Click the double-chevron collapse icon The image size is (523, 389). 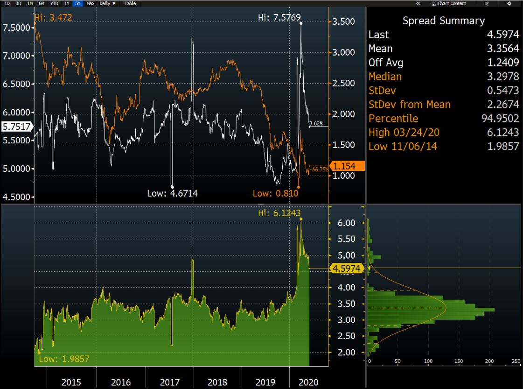click(418, 3)
